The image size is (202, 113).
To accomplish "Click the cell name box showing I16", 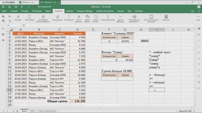I will tap(14, 25).
